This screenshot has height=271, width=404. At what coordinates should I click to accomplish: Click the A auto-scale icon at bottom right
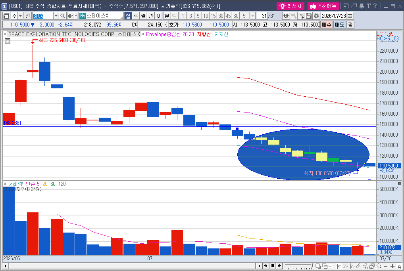point(399,266)
